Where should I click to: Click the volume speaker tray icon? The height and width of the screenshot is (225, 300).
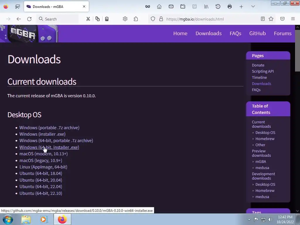tap(270, 219)
